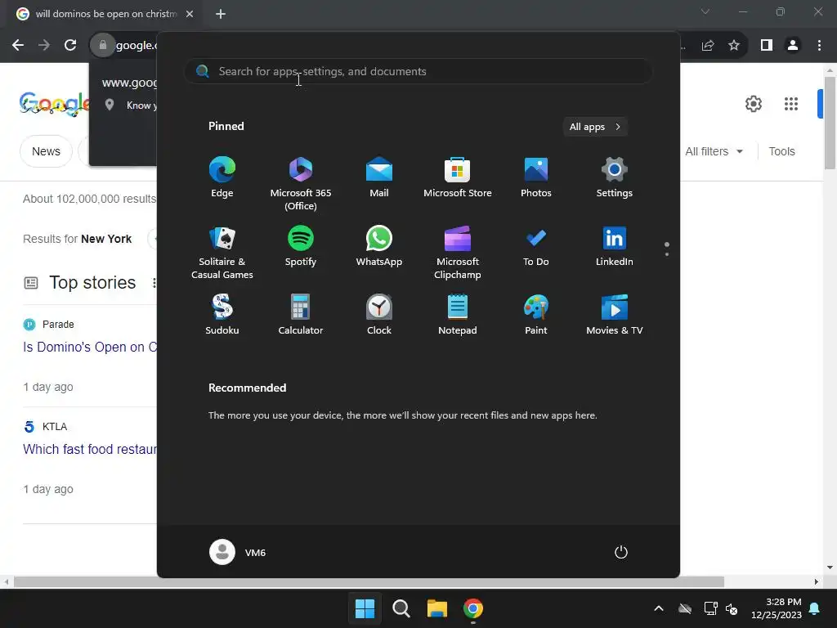This screenshot has height=628, width=837.
Task: Open Microsoft Clipchamp
Action: click(458, 252)
